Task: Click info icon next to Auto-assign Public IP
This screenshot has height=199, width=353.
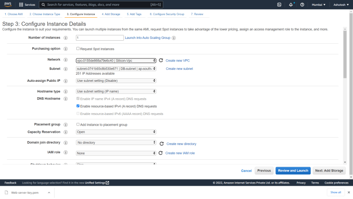Action: (65, 81)
